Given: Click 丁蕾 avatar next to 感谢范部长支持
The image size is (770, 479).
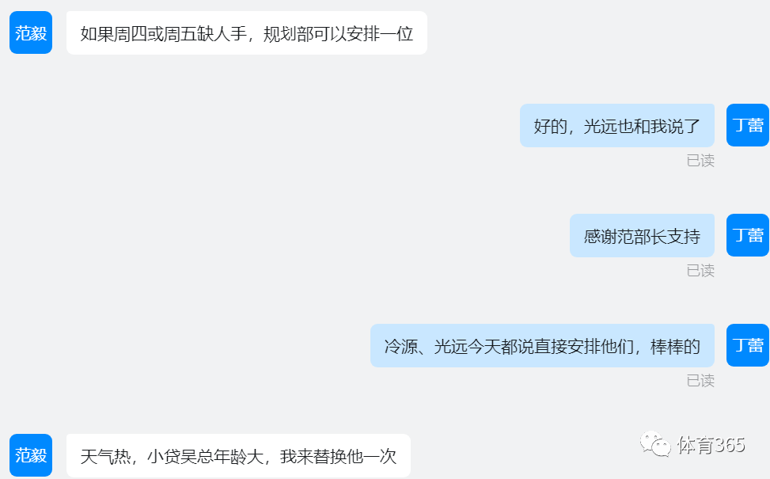Looking at the screenshot, I should click(x=747, y=235).
